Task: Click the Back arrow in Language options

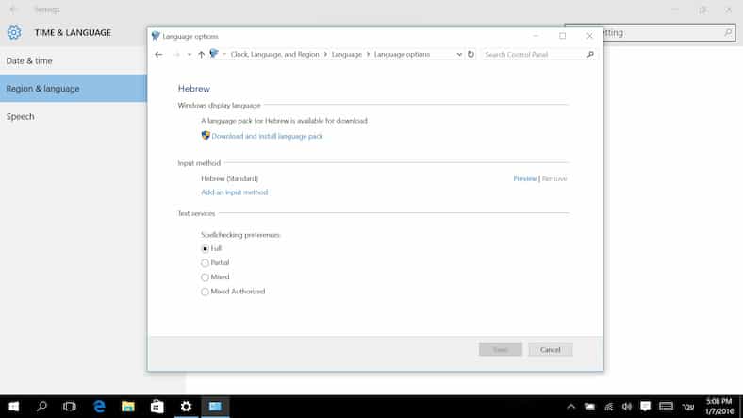Action: click(x=158, y=55)
